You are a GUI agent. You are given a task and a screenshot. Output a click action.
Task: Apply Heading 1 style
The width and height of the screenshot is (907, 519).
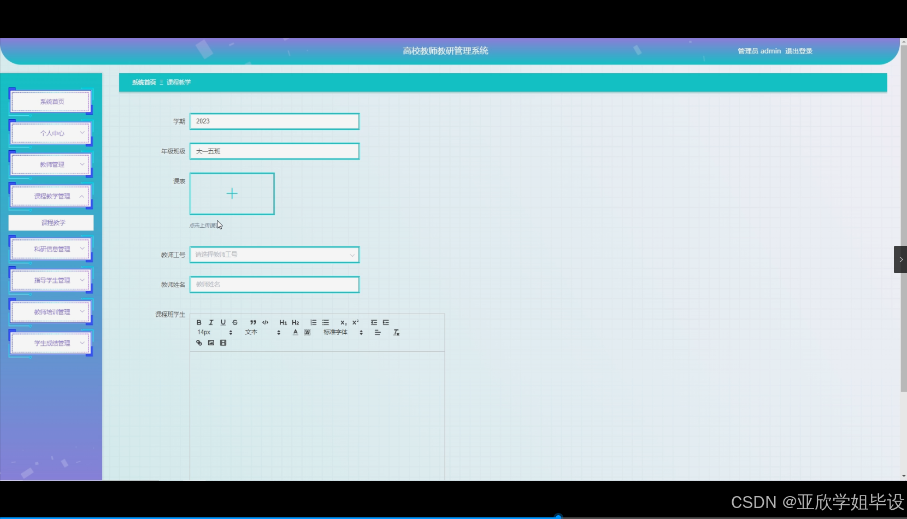283,322
